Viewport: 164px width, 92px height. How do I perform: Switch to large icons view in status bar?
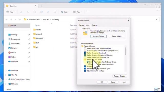coord(159,89)
